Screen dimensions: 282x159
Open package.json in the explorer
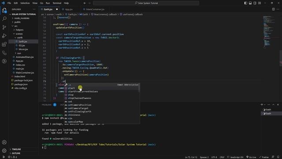21,84
